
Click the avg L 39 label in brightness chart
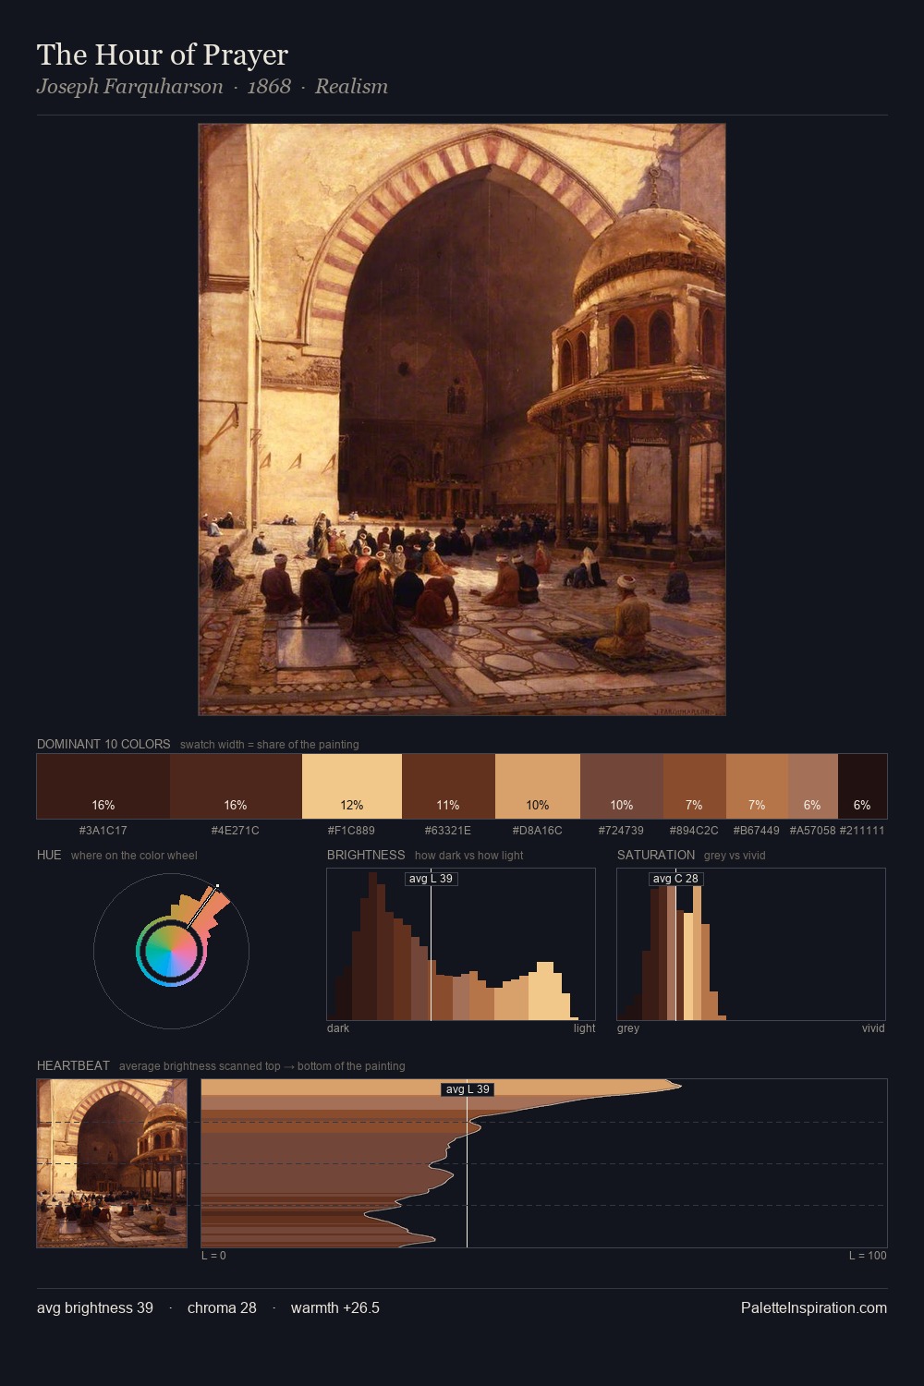[432, 879]
